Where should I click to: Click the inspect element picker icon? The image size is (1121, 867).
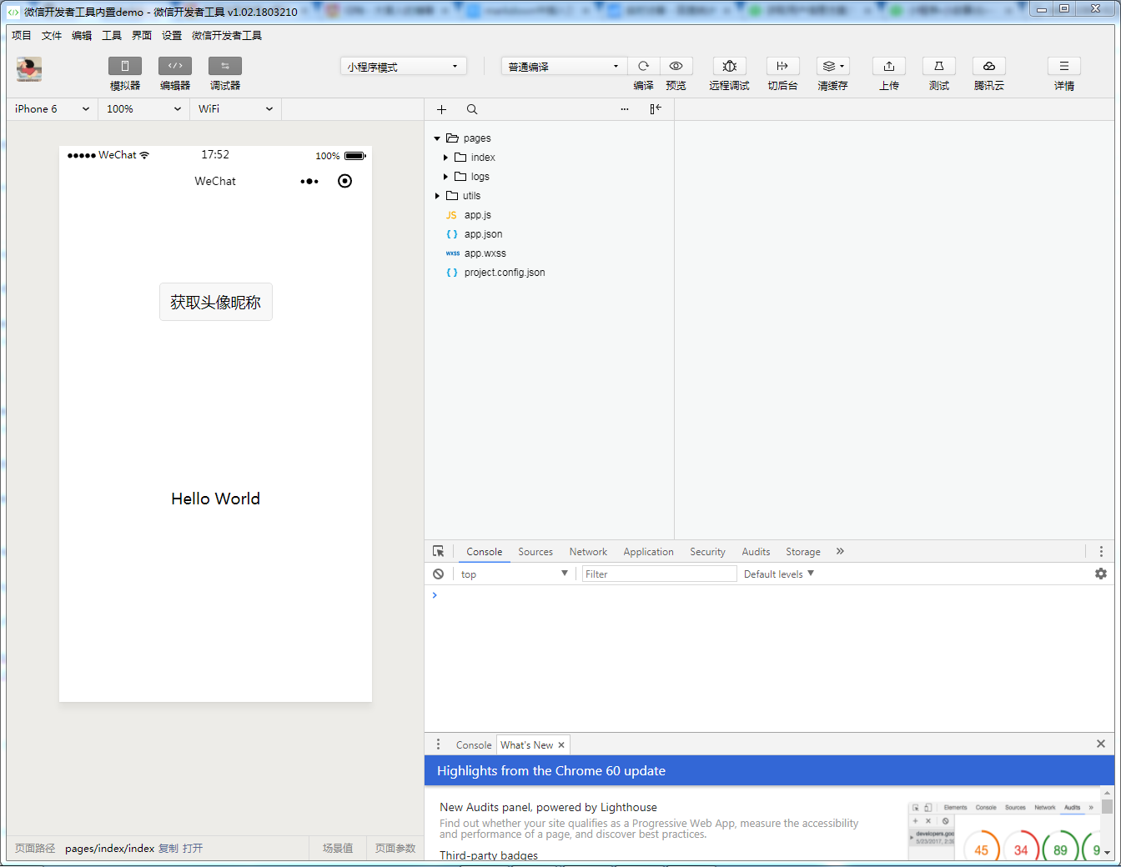tap(439, 552)
